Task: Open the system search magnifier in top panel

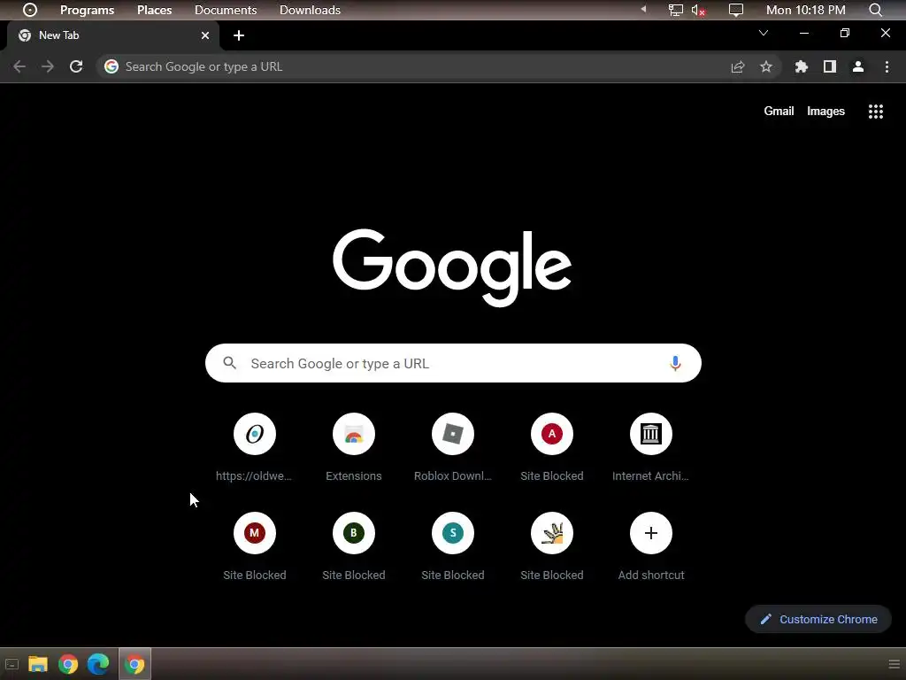Action: click(x=875, y=10)
